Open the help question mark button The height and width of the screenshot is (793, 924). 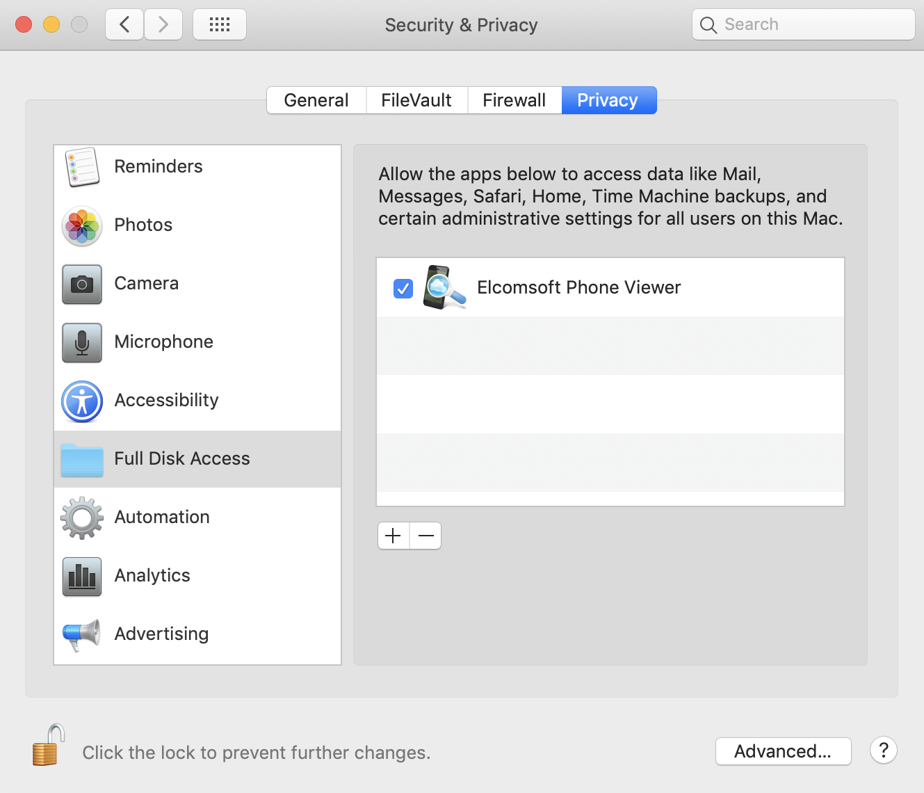(x=884, y=751)
